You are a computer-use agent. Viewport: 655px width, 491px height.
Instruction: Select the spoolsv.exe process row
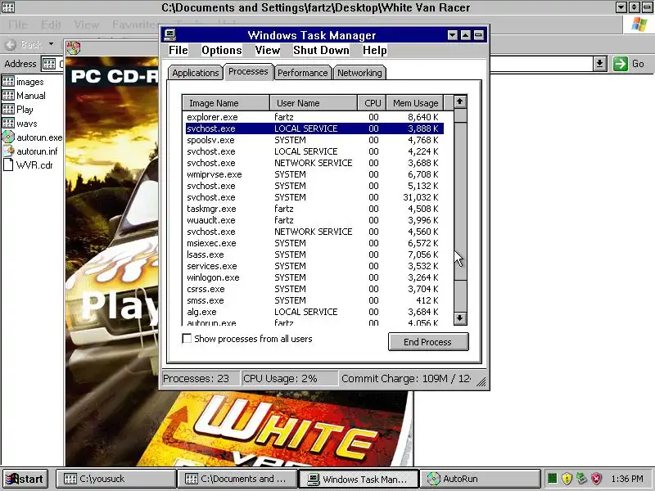click(x=314, y=140)
